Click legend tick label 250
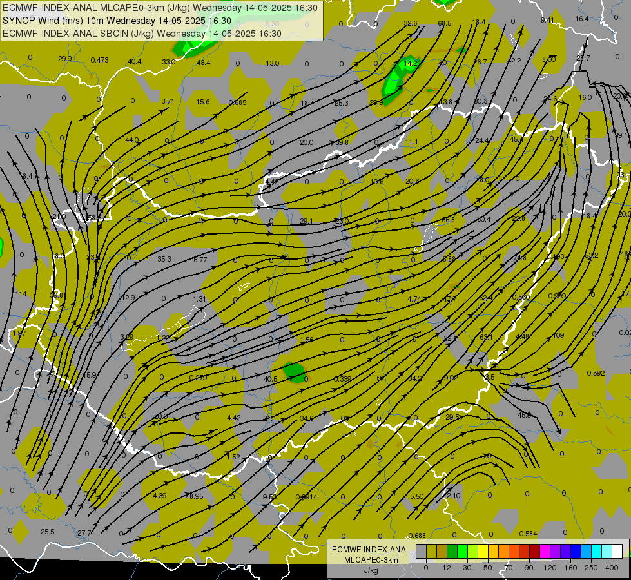Screen dimensions: 631x580 (x=591, y=568)
